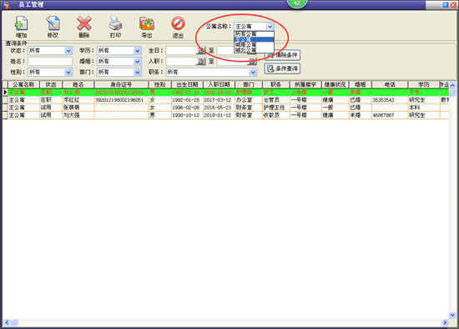Choose 城北公寓 from the open list
Screen dimensions: 459x329
254,50
